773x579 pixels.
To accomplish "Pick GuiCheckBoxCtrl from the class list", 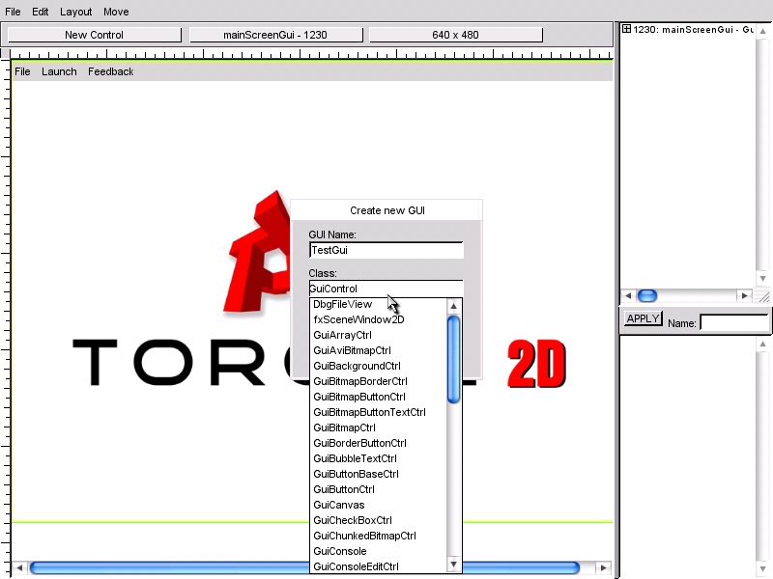I will pyautogui.click(x=378, y=520).
